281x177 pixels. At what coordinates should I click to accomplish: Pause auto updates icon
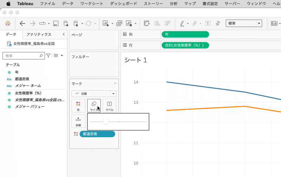[76, 23]
